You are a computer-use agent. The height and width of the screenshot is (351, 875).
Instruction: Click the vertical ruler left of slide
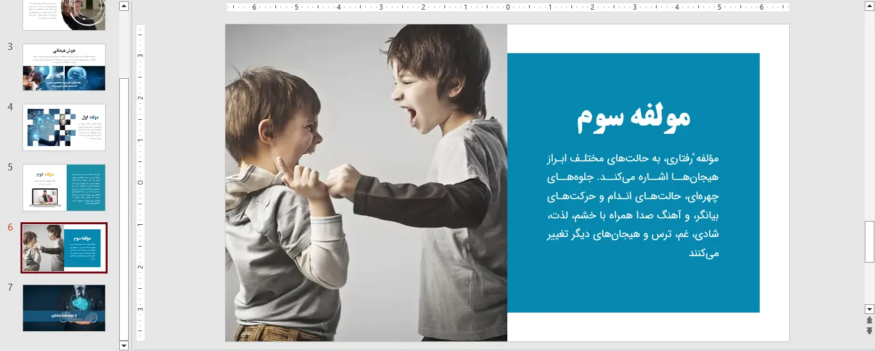point(141,183)
